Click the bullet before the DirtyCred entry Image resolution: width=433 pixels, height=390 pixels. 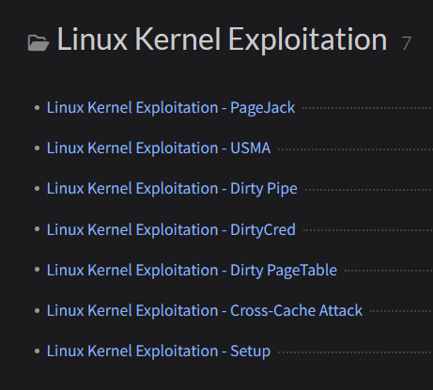[37, 229]
